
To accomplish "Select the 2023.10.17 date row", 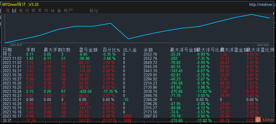I will [12, 116].
